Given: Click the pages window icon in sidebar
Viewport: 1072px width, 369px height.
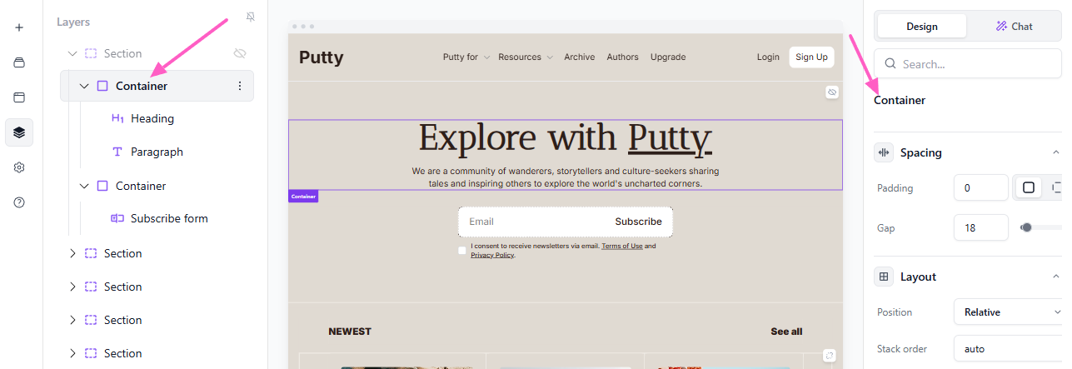Looking at the screenshot, I should [19, 97].
